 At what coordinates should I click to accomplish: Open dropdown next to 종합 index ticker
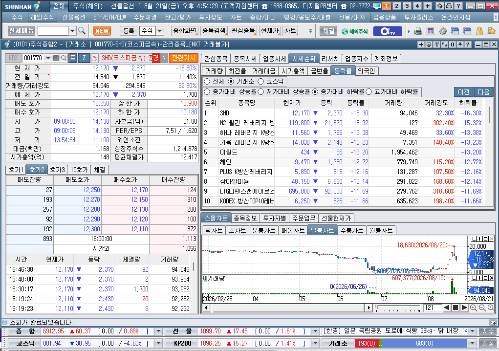click(158, 331)
